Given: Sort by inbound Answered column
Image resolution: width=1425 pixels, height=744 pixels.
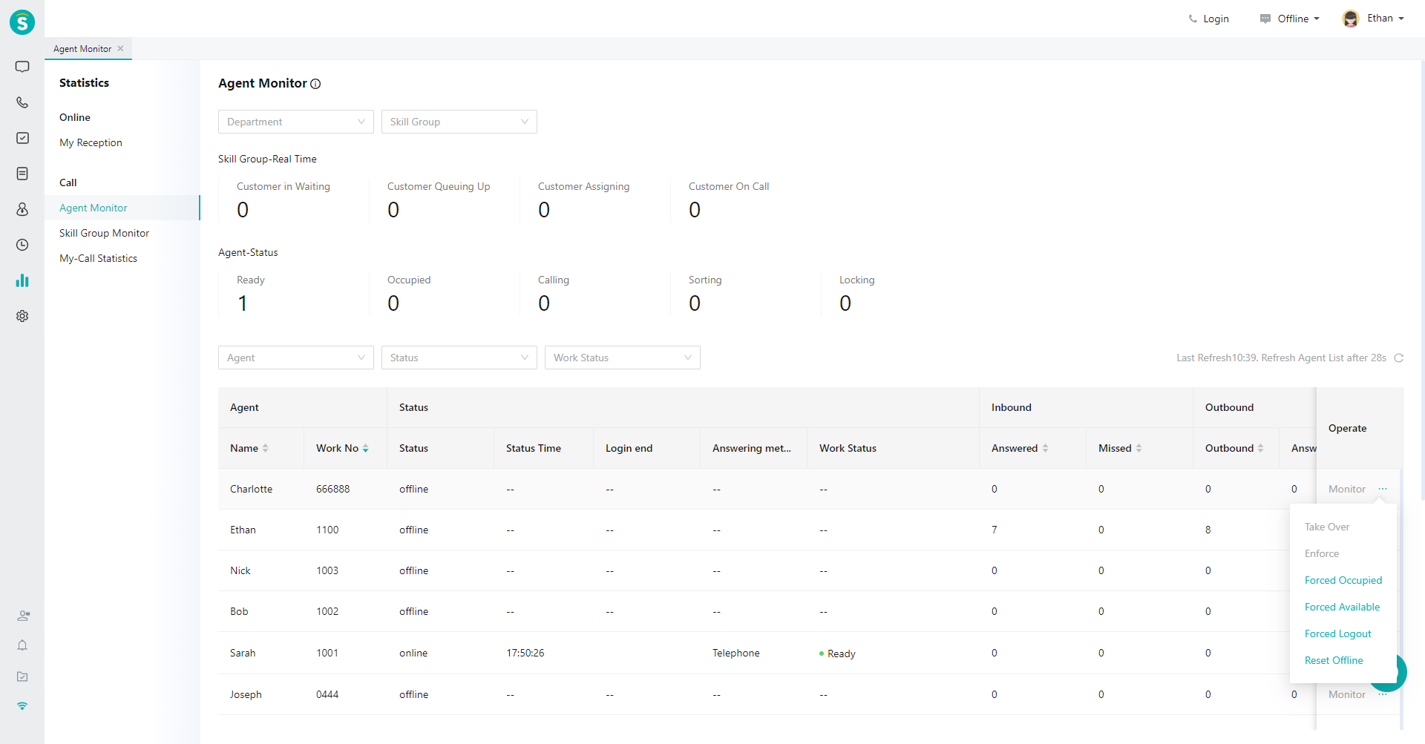Looking at the screenshot, I should click(x=1045, y=448).
